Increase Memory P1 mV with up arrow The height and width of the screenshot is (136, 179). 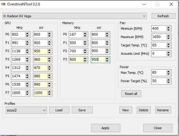pos(107,42)
